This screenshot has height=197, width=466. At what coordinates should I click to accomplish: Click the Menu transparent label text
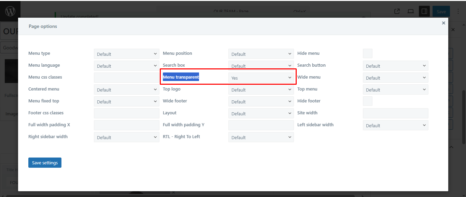click(x=181, y=77)
